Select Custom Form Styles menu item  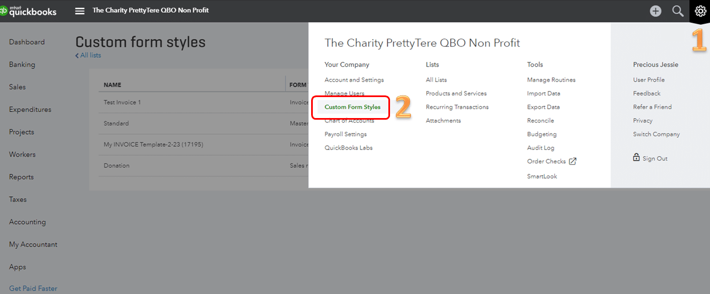click(352, 107)
